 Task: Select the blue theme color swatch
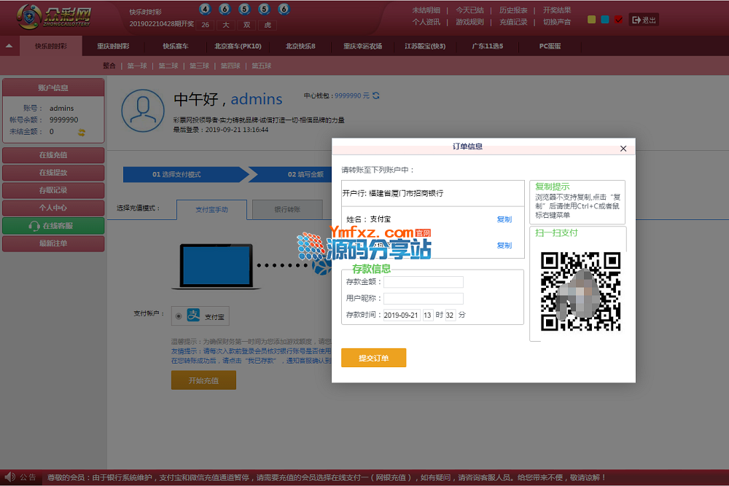pos(605,20)
